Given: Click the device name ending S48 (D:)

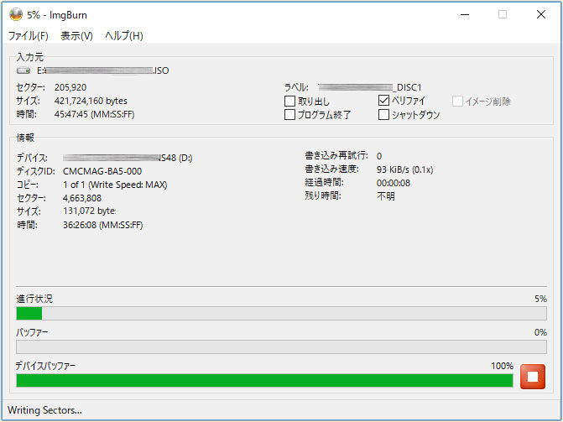Looking at the screenshot, I should 128,158.
